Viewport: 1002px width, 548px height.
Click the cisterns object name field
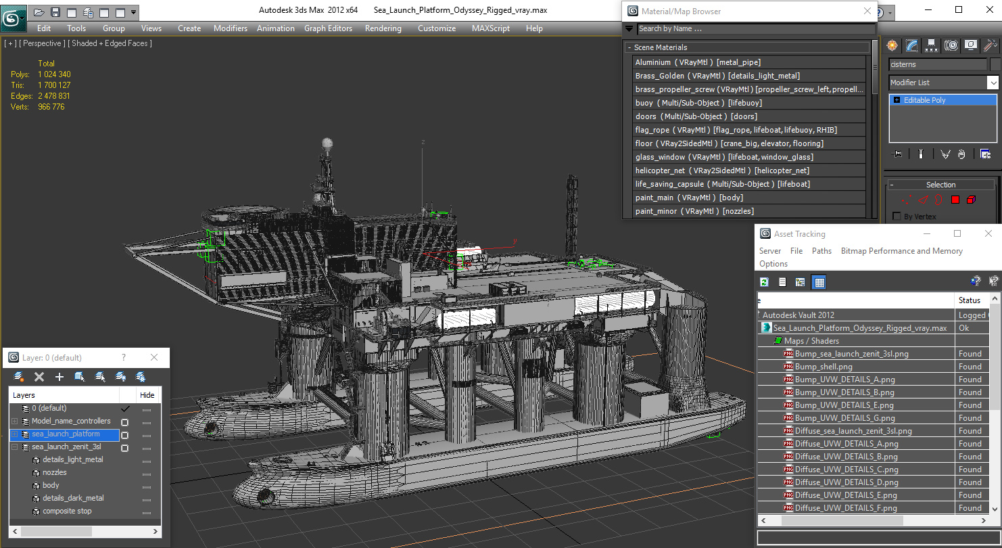point(937,64)
